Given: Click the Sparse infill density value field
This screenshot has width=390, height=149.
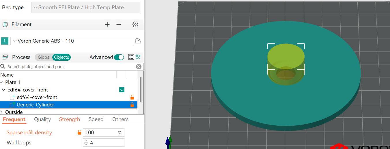Looking at the screenshot, I should tap(103, 133).
